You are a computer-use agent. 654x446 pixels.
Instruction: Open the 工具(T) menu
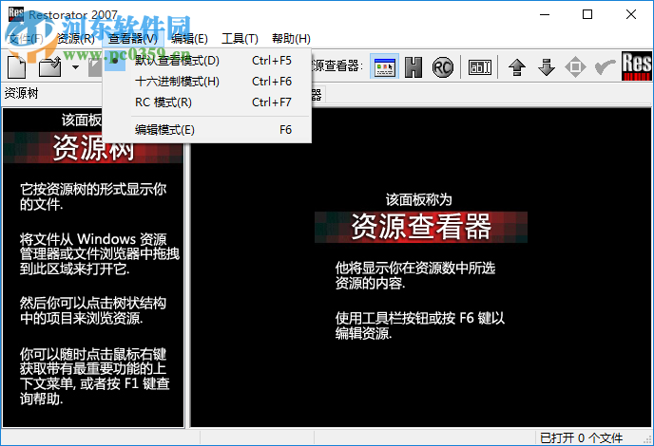pos(240,39)
